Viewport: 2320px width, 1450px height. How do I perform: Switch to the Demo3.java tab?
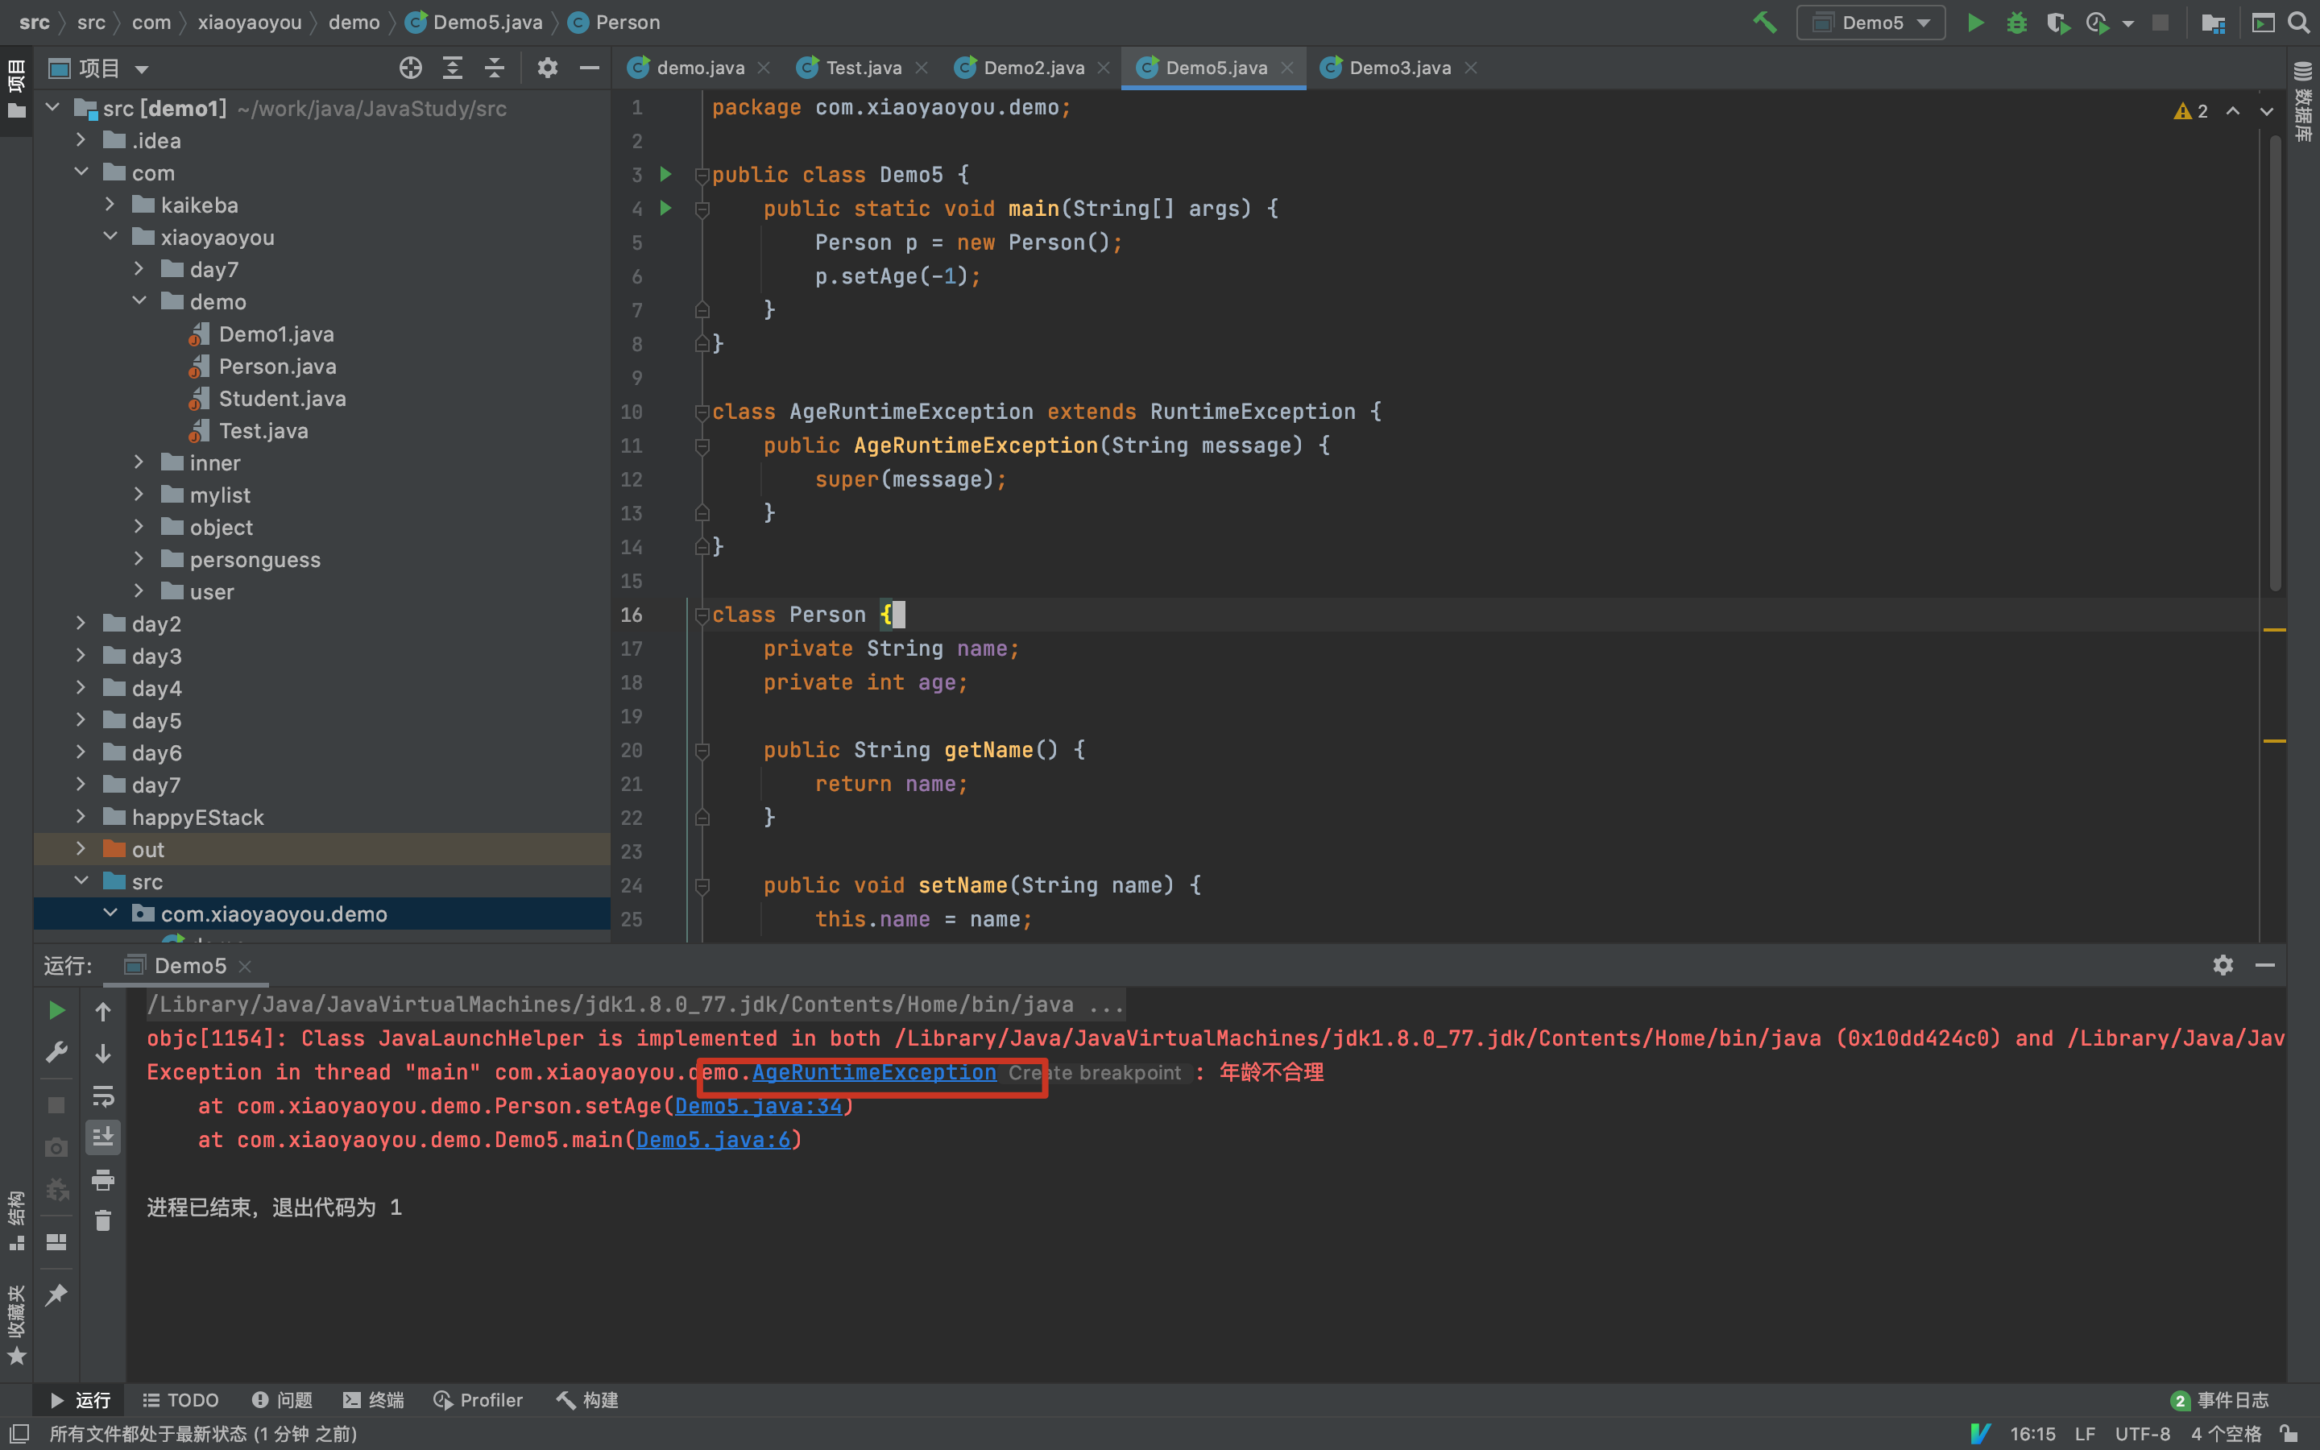click(x=1400, y=68)
